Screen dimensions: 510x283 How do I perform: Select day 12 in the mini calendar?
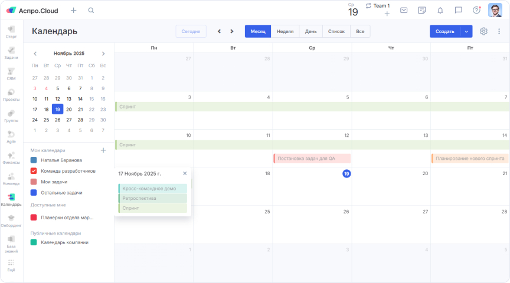coord(58,99)
